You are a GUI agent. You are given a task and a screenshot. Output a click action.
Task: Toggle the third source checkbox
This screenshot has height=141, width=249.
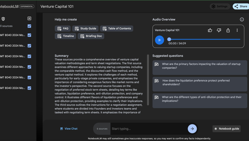pos(29,56)
